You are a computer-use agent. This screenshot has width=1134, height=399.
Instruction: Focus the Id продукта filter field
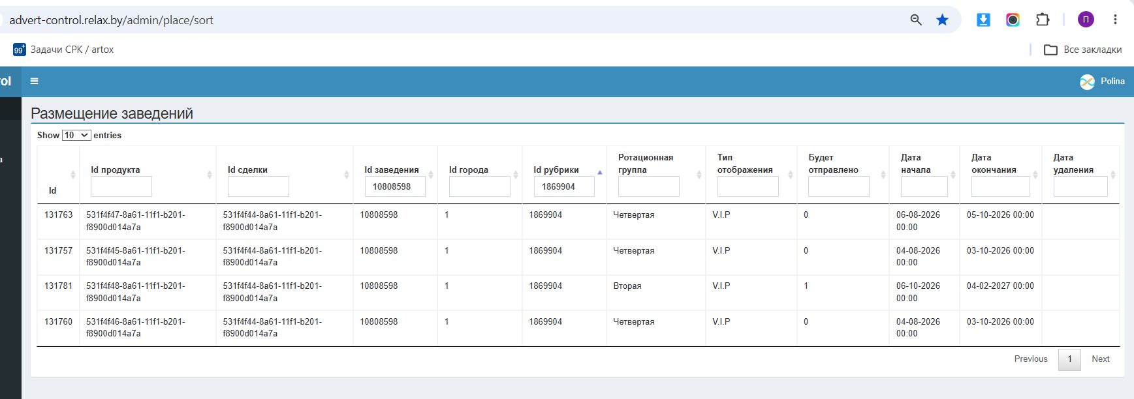pos(121,186)
